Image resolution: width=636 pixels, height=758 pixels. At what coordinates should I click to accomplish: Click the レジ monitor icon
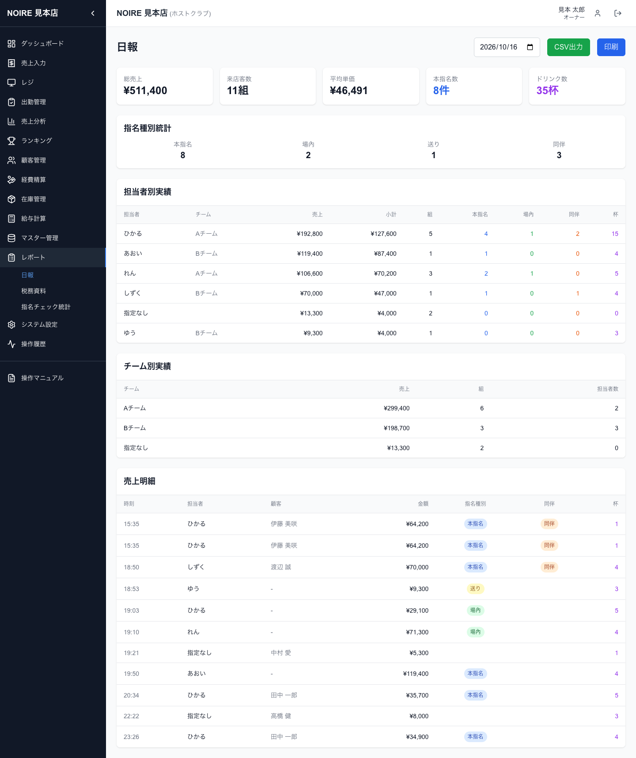pyautogui.click(x=11, y=83)
